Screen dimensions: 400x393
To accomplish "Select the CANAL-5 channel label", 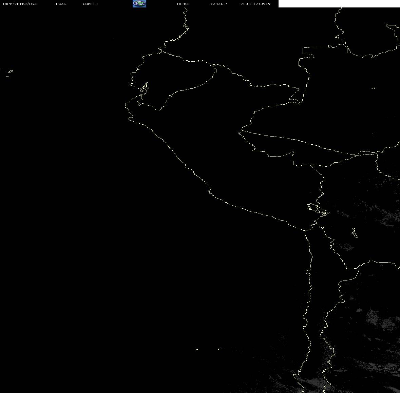I will 219,4.
